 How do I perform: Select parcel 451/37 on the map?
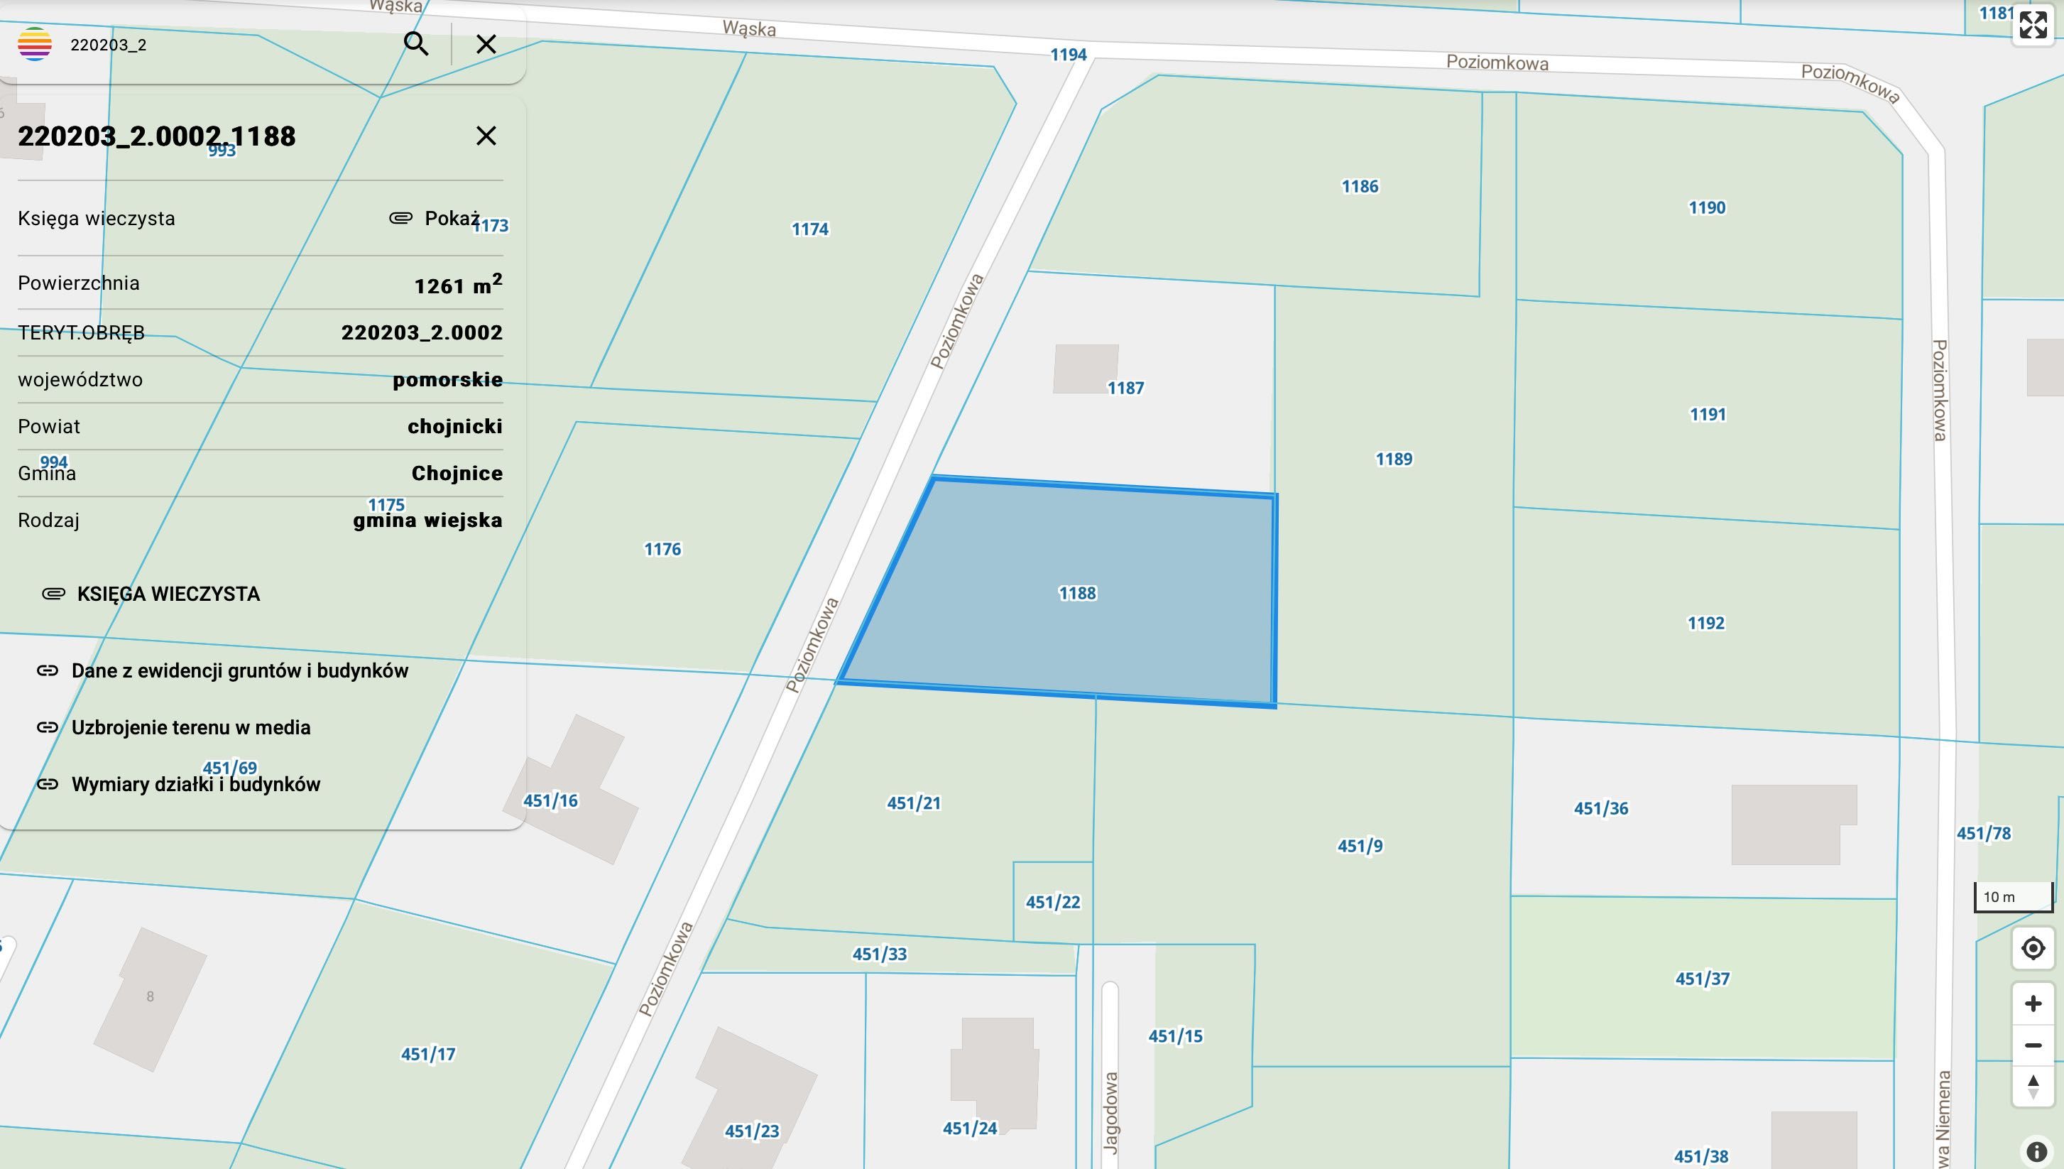click(x=1702, y=979)
